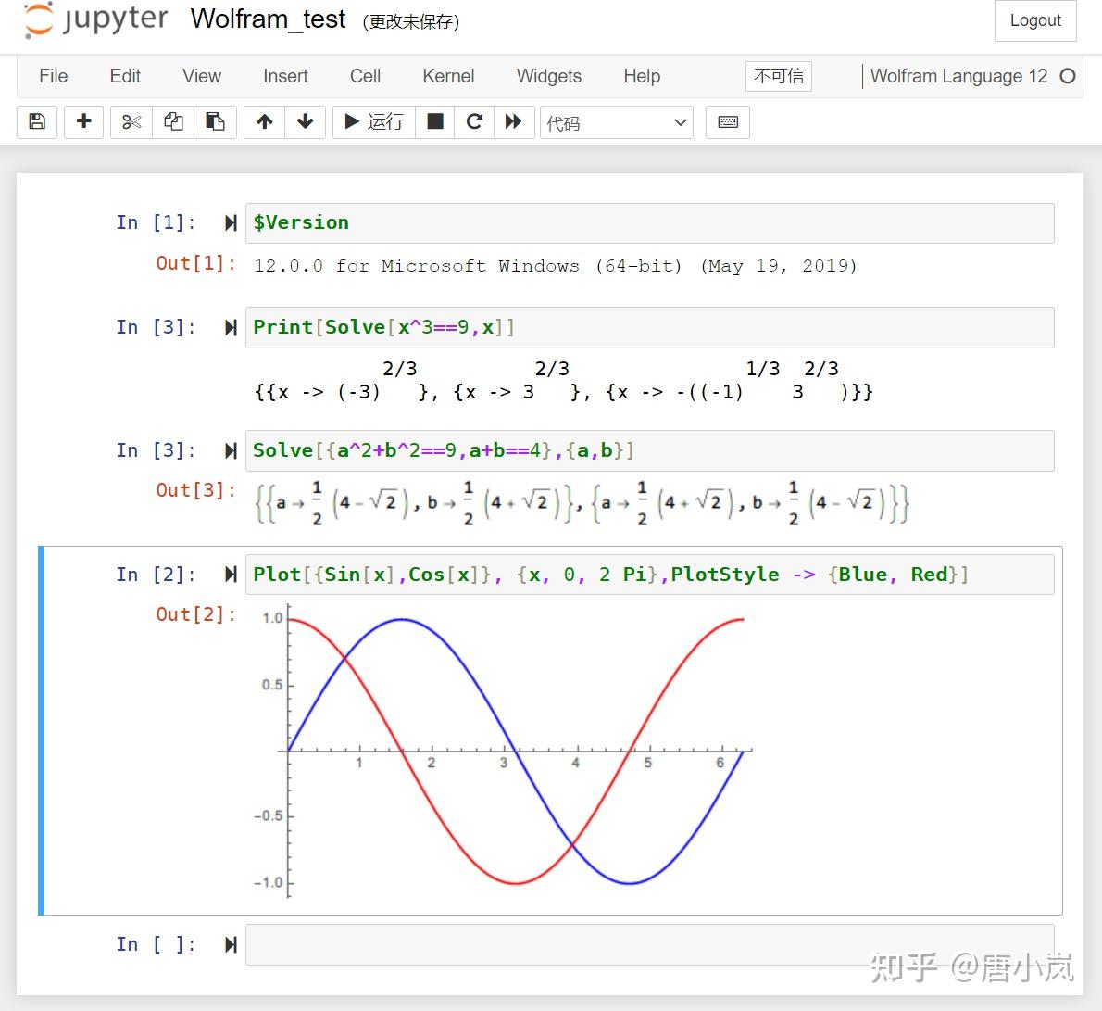The height and width of the screenshot is (1011, 1102).
Task: Move the selected cell down
Action: (306, 121)
